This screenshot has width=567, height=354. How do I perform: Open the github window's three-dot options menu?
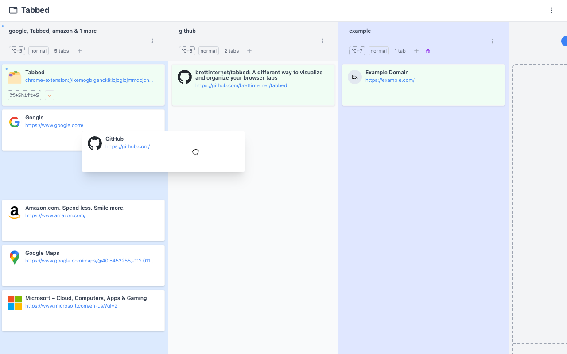(x=322, y=41)
